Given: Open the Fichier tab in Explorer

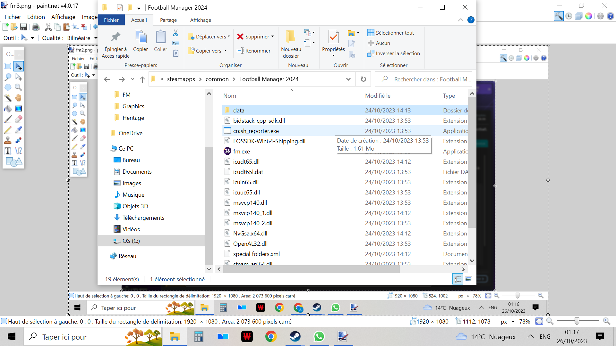Looking at the screenshot, I should (111, 20).
